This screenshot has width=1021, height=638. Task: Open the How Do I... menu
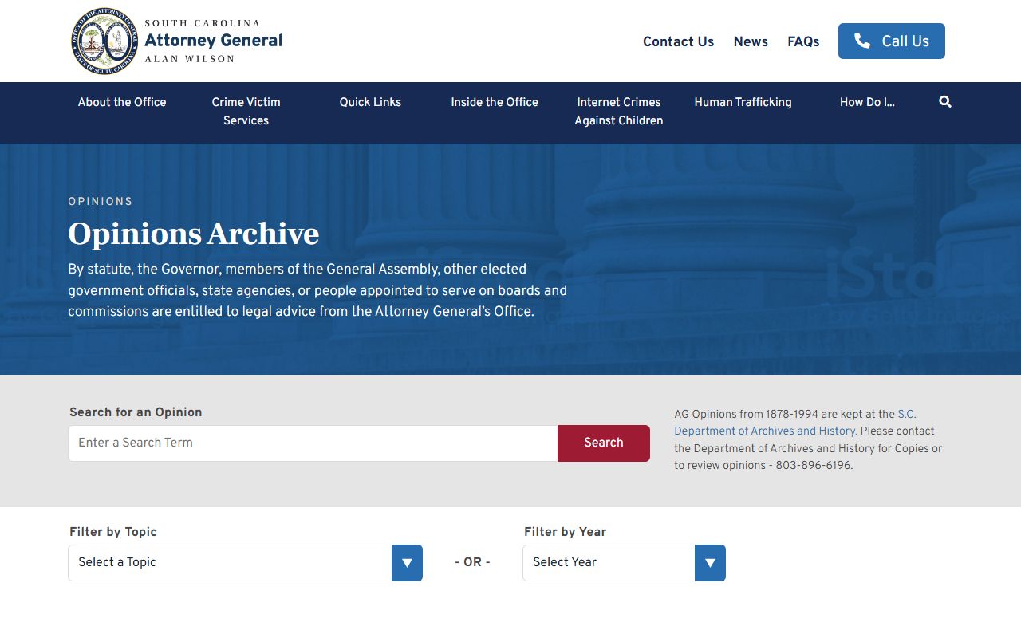tap(867, 102)
